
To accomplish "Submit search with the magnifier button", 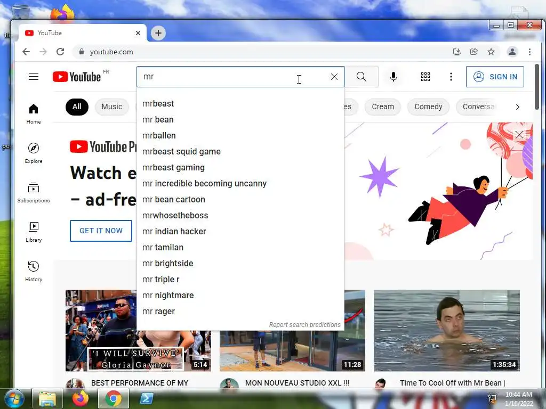I will pyautogui.click(x=362, y=77).
